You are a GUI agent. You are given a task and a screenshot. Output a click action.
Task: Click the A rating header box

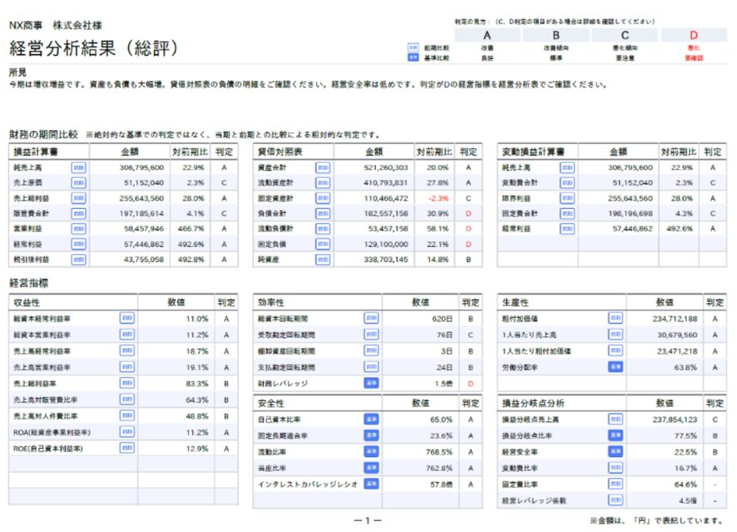[487, 35]
